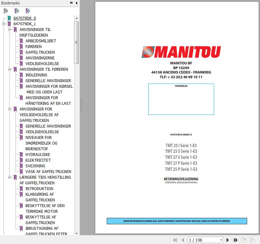The width and height of the screenshot is (260, 244).
Task: Open IBRUGTAGNING AF GAFFELTRUCKEN bookmark
Action: [x=46, y=231]
